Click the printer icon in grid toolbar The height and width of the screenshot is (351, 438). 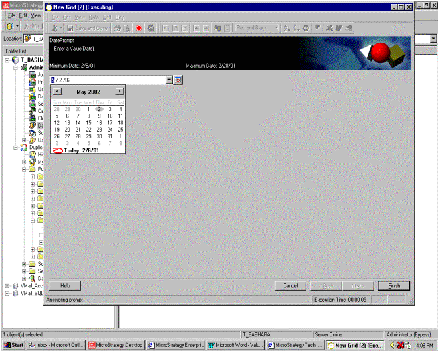[118, 28]
